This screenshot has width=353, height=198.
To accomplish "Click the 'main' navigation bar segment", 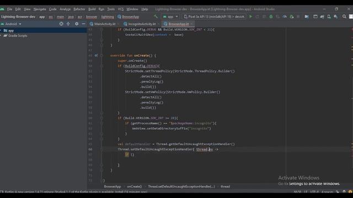I will point(60,16).
